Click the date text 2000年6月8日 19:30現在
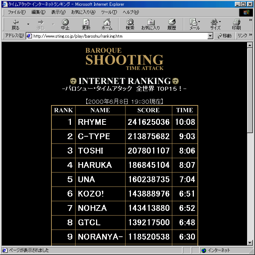This screenshot has height=255, width=255. [124, 101]
